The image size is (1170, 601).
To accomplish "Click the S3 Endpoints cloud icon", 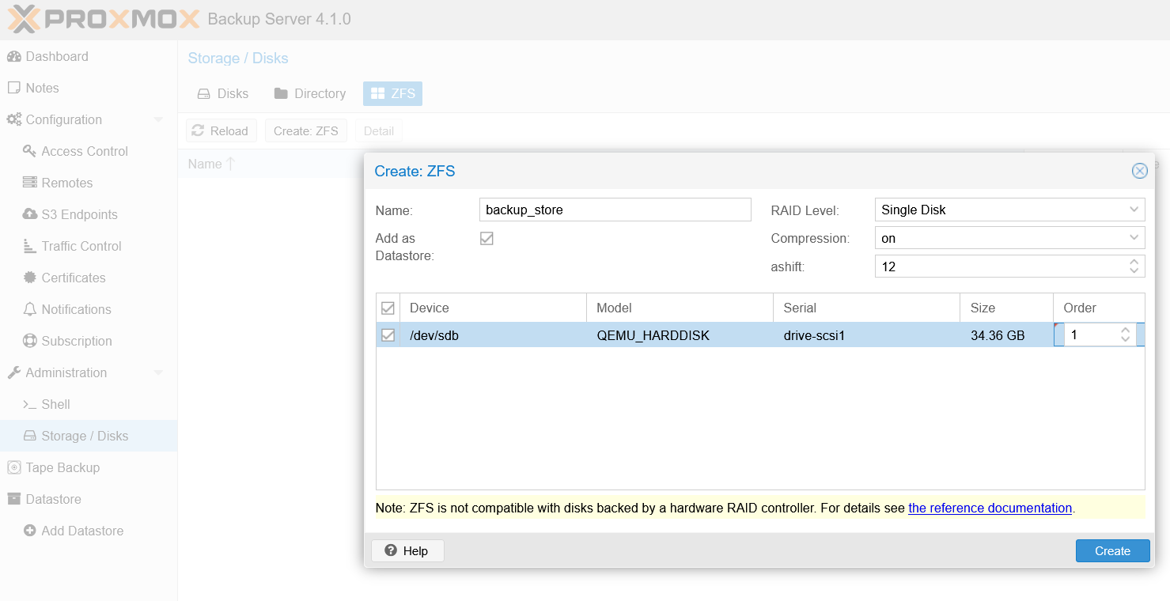I will coord(29,214).
